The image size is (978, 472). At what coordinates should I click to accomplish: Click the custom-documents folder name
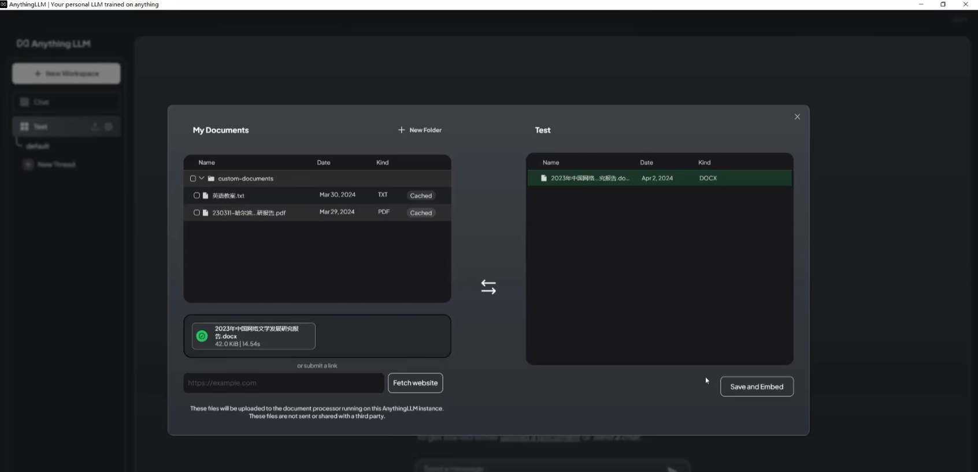pyautogui.click(x=246, y=178)
